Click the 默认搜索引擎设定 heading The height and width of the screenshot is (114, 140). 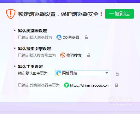point(34,49)
